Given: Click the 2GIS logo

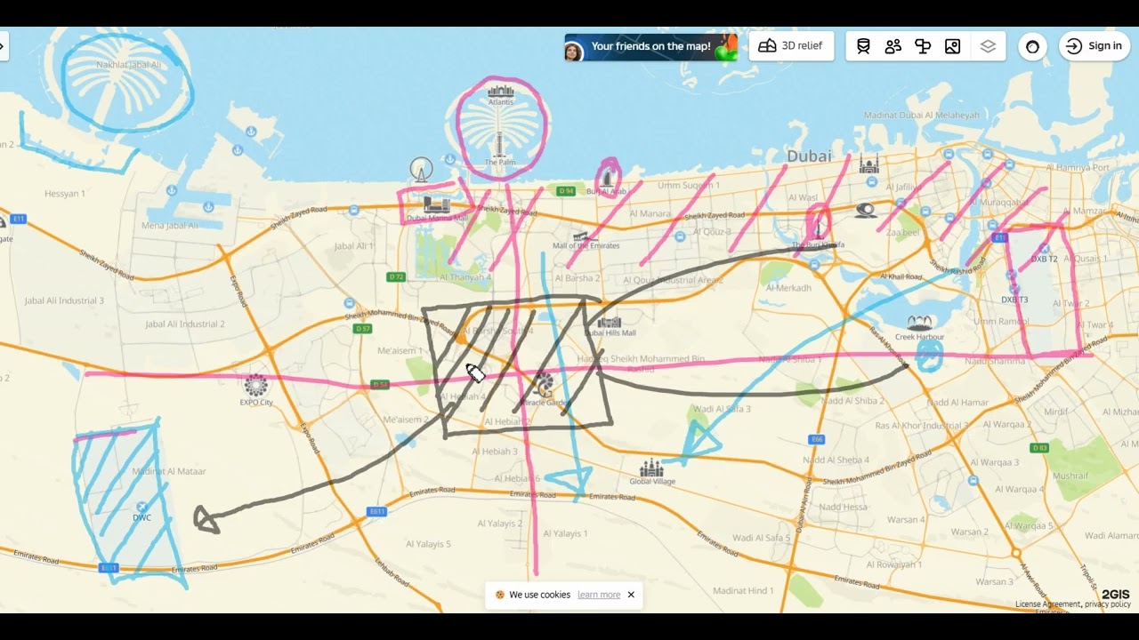Looking at the screenshot, I should [1116, 594].
